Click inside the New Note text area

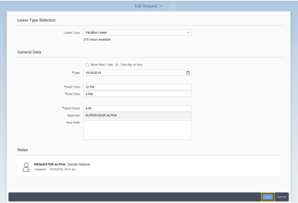coord(137,130)
